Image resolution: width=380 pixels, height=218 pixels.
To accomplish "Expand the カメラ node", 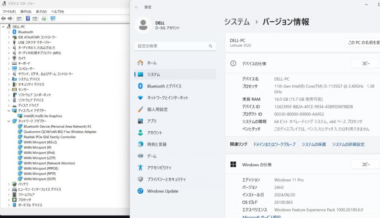I will pos(9,58).
